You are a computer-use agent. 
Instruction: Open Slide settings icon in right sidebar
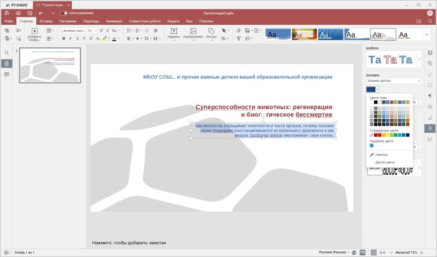click(430, 53)
